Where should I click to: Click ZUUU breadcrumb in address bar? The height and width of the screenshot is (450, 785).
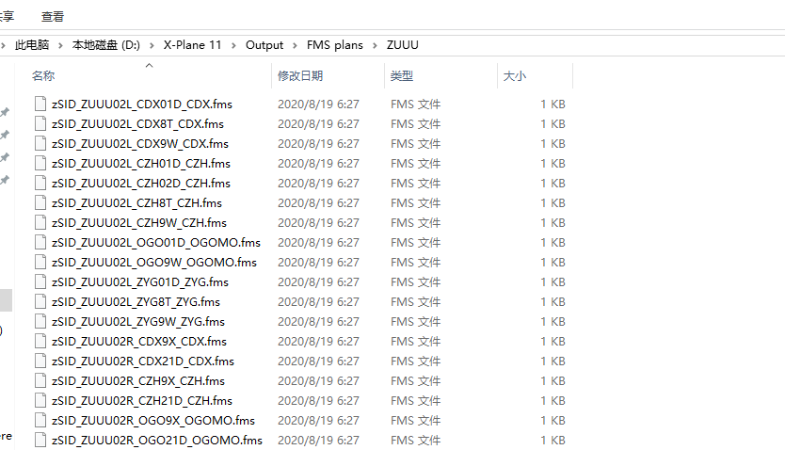[x=403, y=45]
